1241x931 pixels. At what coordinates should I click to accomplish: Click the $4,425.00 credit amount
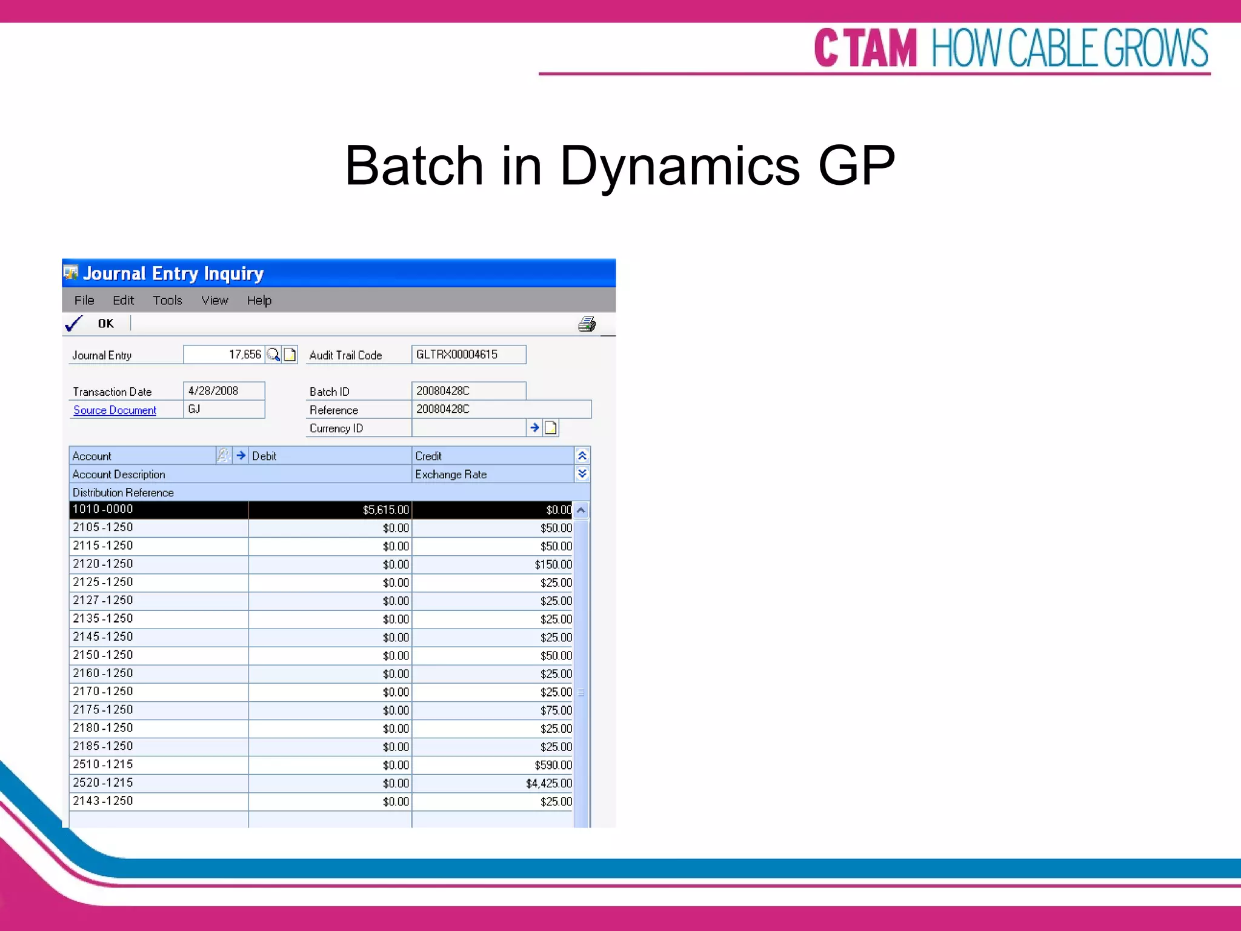click(549, 784)
